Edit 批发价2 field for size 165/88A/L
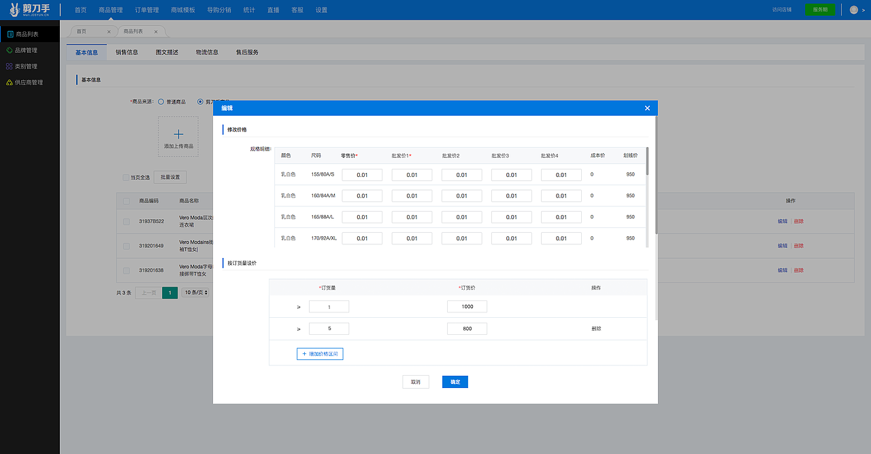 click(x=461, y=217)
